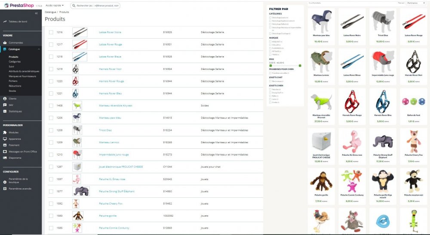Select the checkbox for Manteau paw bleu row
The width and height of the screenshot is (430, 235).
click(51, 118)
